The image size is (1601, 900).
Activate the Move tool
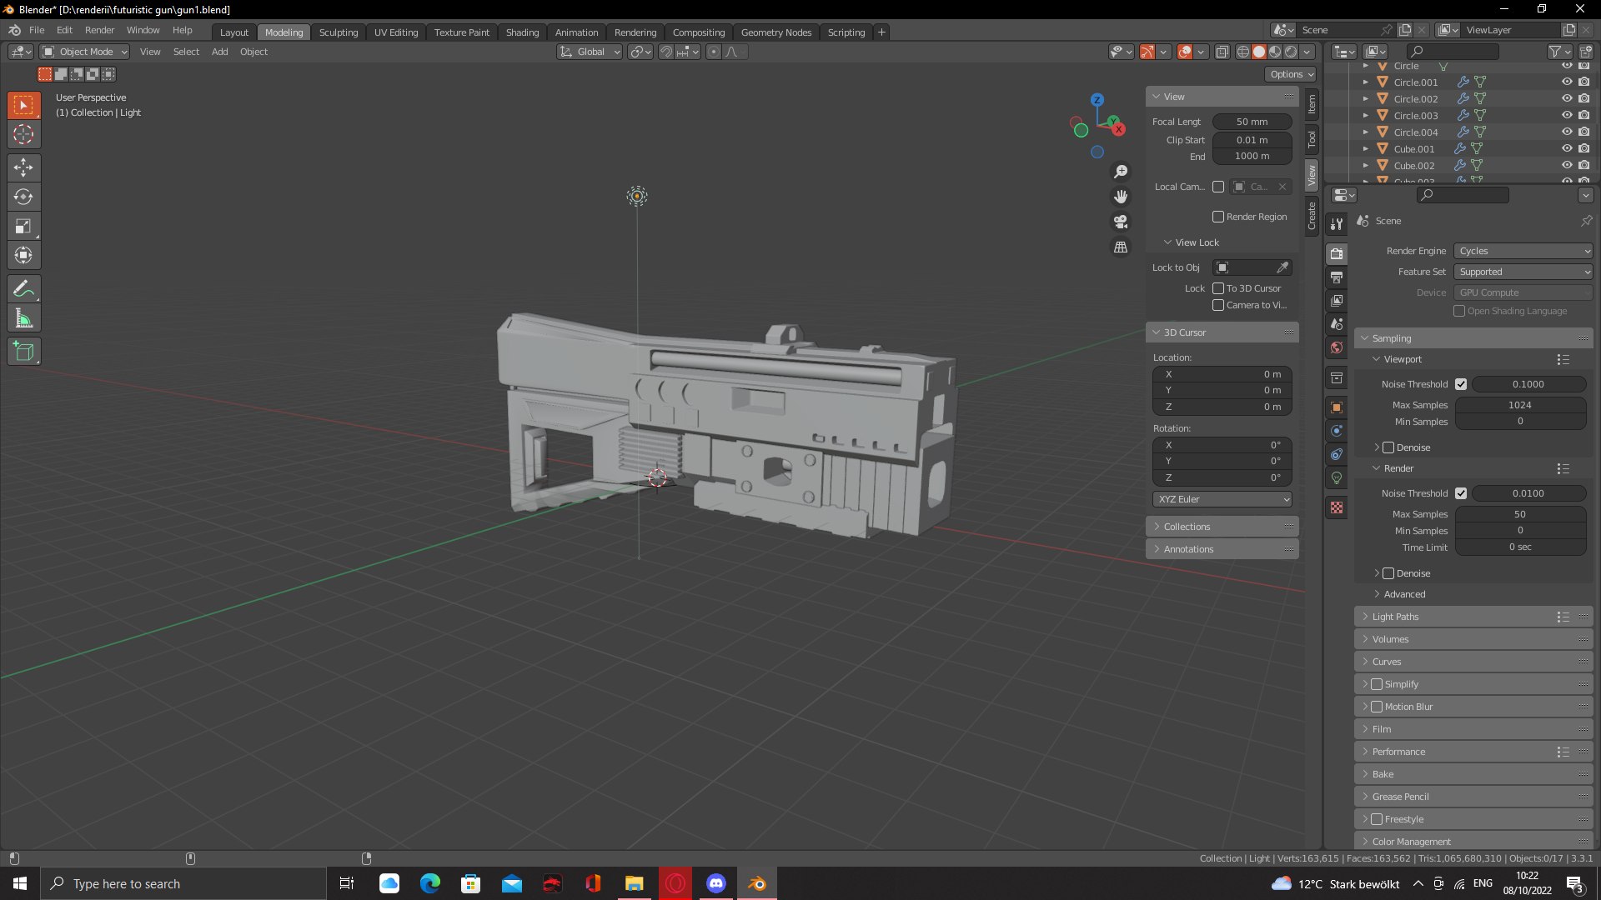coord(23,167)
